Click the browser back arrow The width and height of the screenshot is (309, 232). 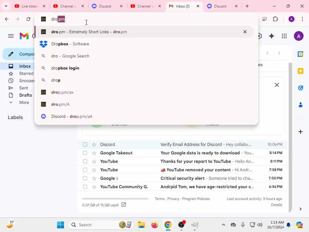coord(7,19)
